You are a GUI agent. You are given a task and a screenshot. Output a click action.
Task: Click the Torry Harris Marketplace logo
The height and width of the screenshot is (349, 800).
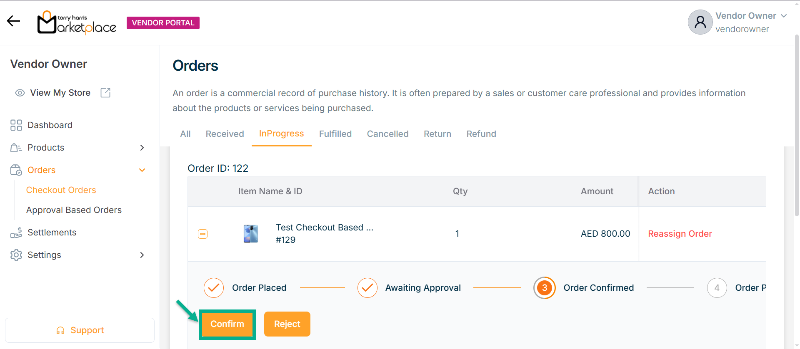click(77, 23)
